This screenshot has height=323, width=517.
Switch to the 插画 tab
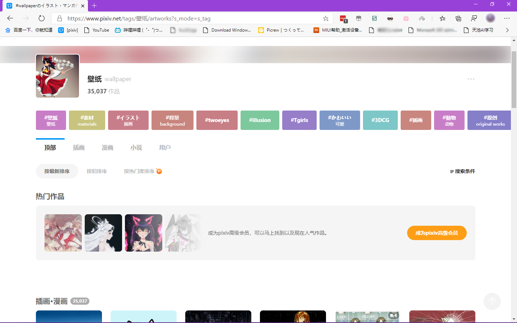[79, 148]
